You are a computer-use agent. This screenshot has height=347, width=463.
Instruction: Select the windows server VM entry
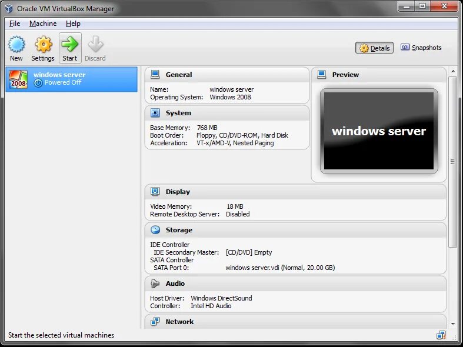click(x=71, y=79)
